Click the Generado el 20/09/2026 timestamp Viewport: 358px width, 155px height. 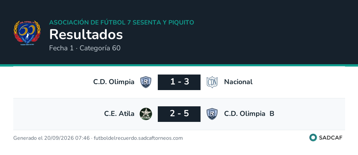pos(51,138)
